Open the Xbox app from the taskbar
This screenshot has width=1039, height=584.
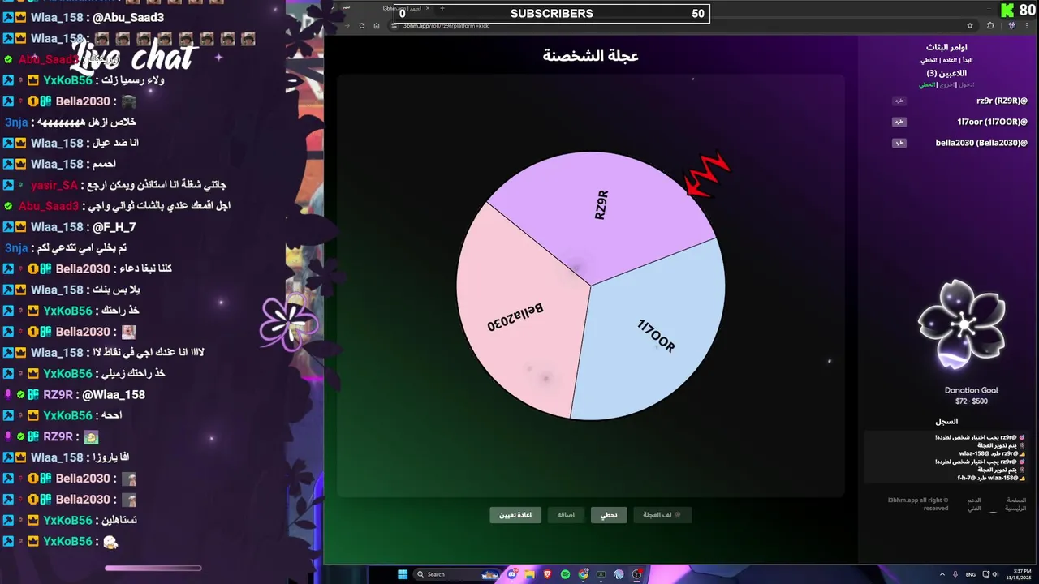pyautogui.click(x=601, y=574)
